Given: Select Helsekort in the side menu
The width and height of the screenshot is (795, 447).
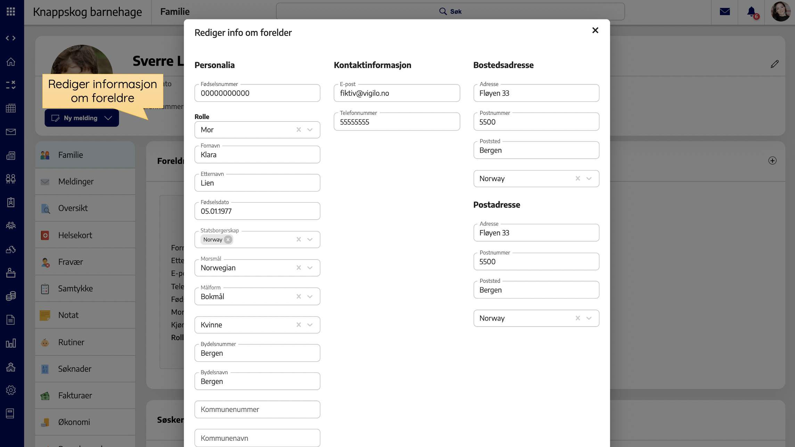Looking at the screenshot, I should (x=85, y=235).
